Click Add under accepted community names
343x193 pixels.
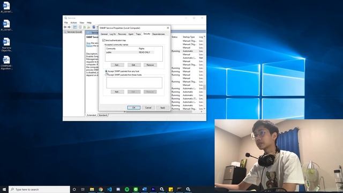(x=117, y=65)
